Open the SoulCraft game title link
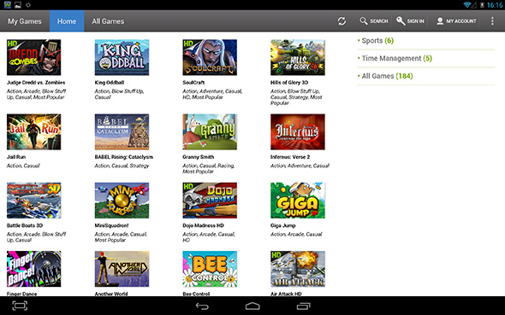 click(193, 83)
